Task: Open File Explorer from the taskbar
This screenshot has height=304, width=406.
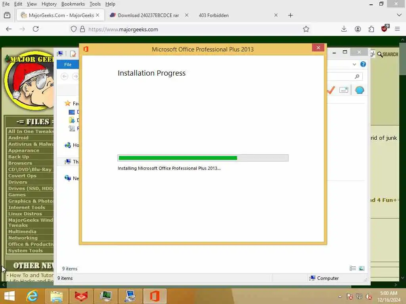Action: click(x=56, y=296)
